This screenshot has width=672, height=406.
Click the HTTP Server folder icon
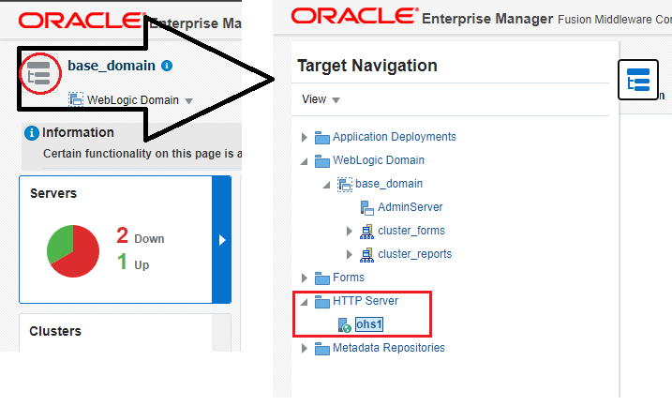click(x=321, y=301)
